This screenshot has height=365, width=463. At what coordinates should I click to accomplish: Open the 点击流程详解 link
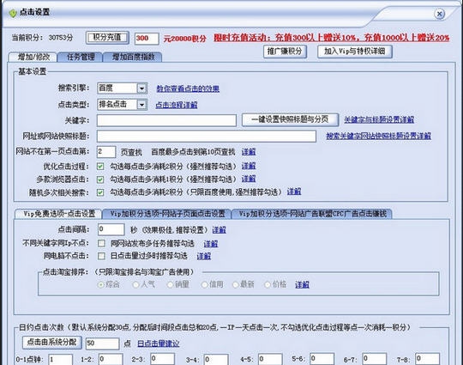(x=177, y=105)
